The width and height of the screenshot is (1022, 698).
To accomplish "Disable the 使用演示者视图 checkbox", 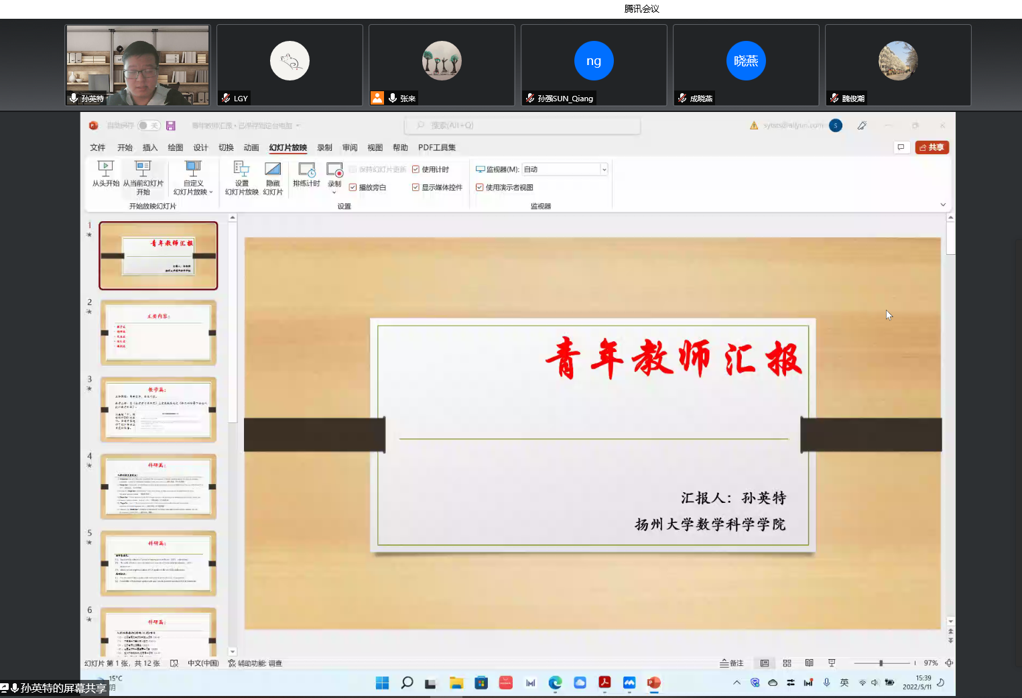I will tap(479, 188).
